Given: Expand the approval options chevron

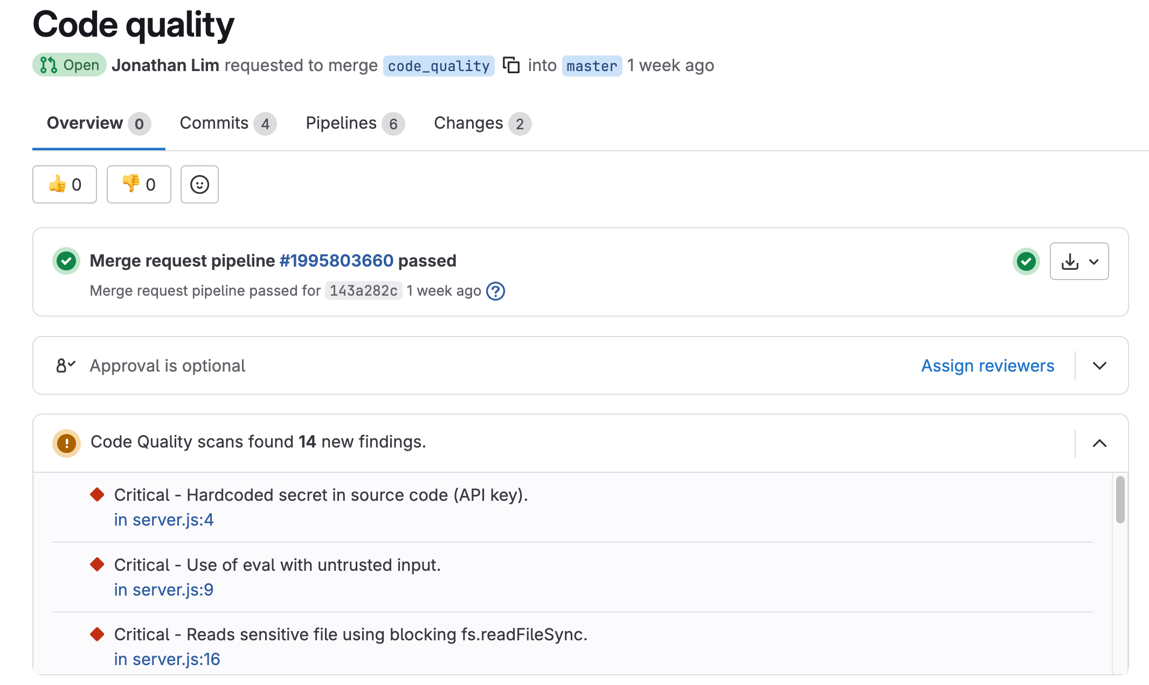Looking at the screenshot, I should coord(1099,366).
